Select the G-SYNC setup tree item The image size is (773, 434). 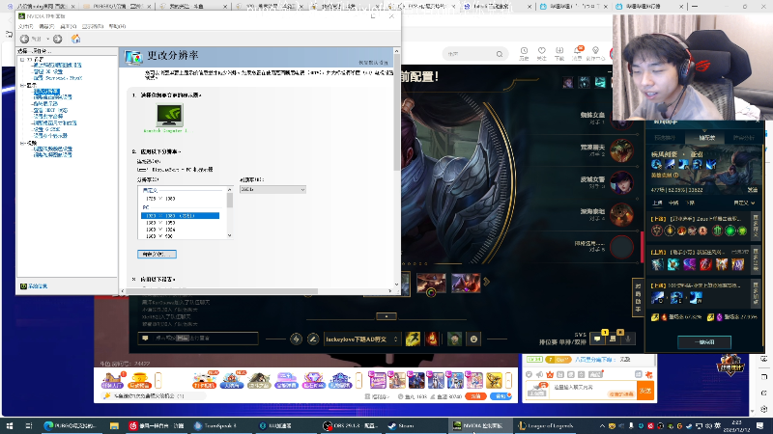[46, 129]
